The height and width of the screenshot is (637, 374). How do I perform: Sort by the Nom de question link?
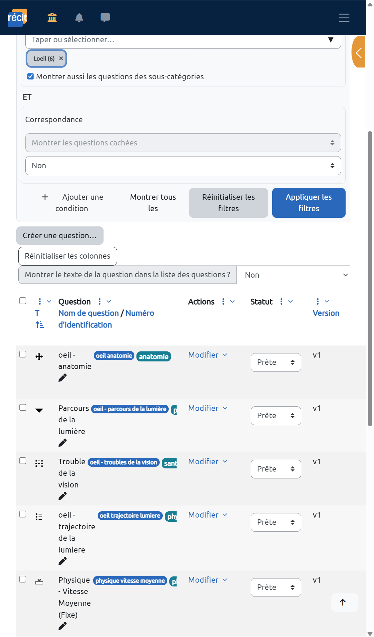click(x=88, y=313)
